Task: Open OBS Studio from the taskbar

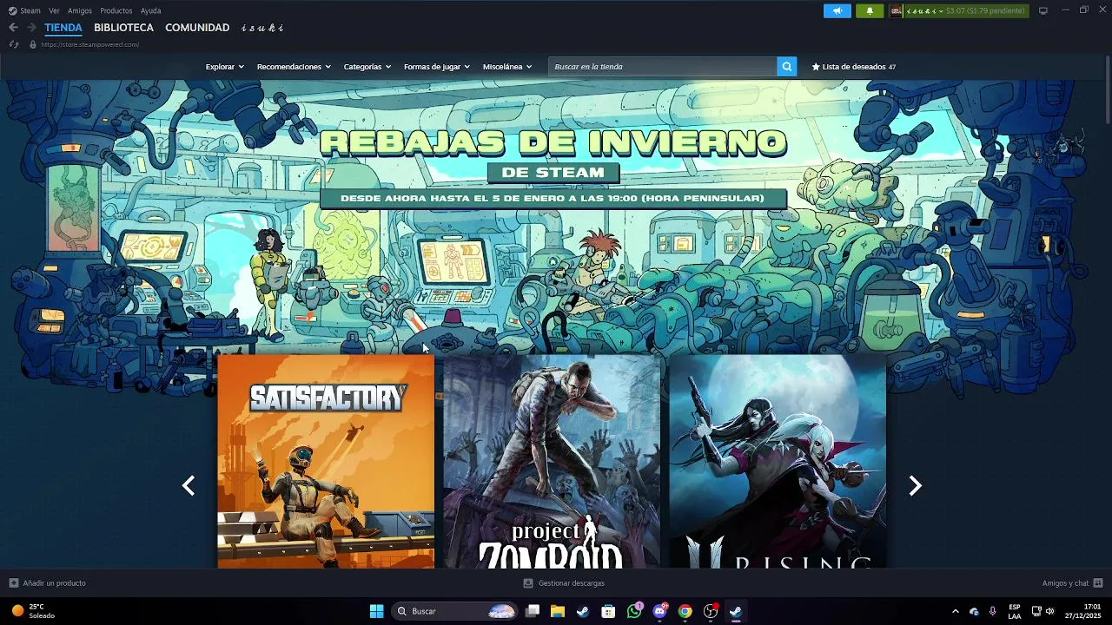Action: (711, 611)
